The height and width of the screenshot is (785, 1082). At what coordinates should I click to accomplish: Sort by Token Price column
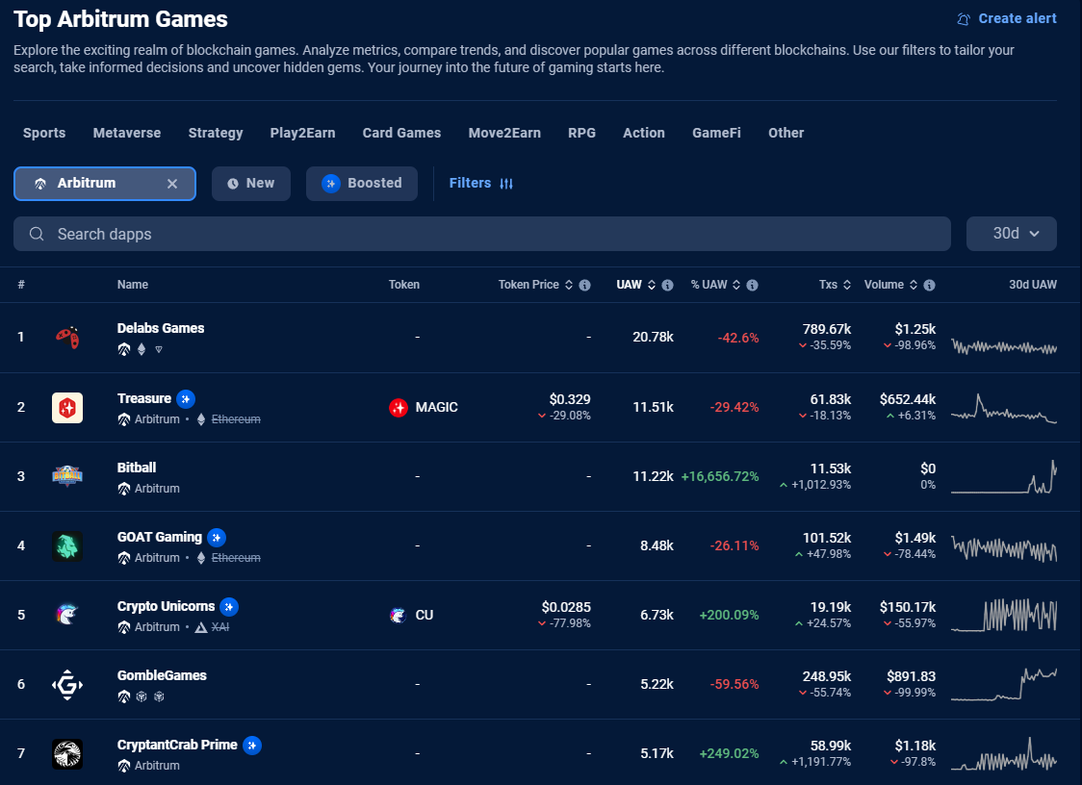[534, 285]
